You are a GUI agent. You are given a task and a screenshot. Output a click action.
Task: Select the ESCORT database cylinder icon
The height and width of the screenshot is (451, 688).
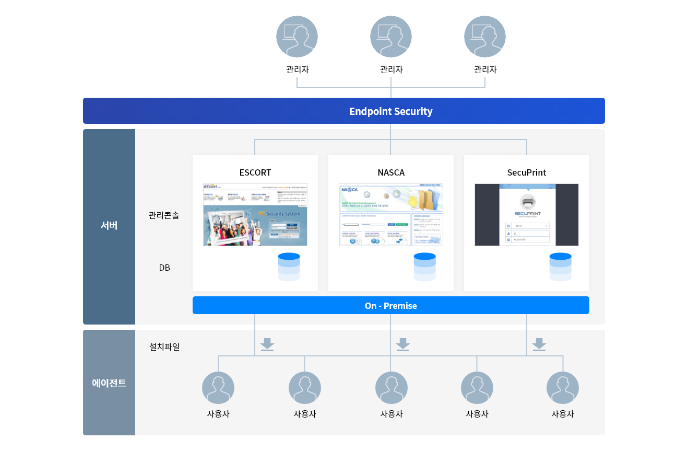289,267
